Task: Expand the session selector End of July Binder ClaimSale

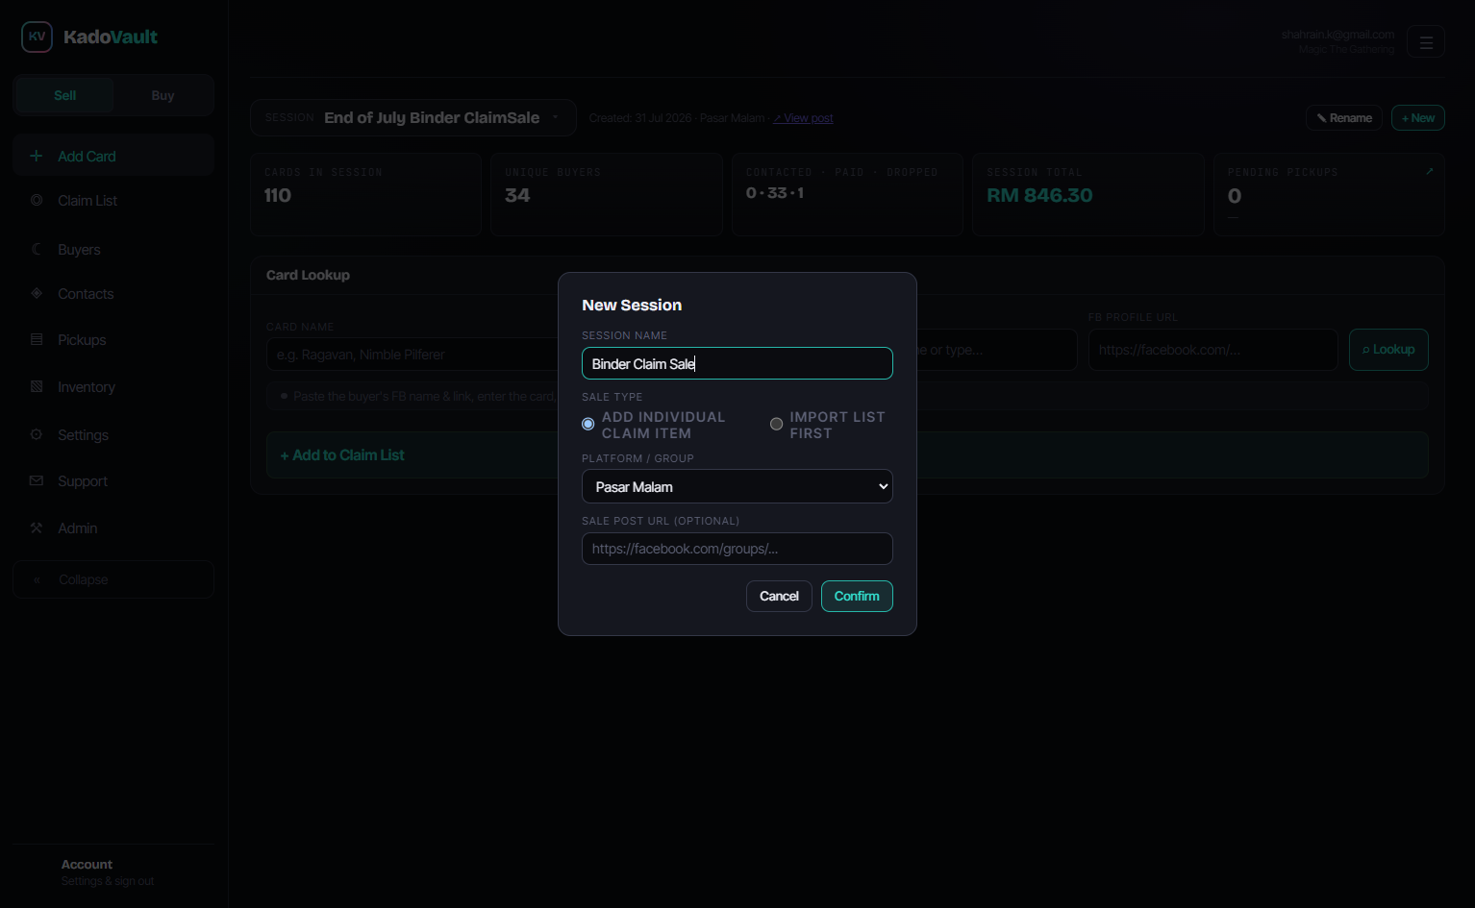Action: point(413,117)
